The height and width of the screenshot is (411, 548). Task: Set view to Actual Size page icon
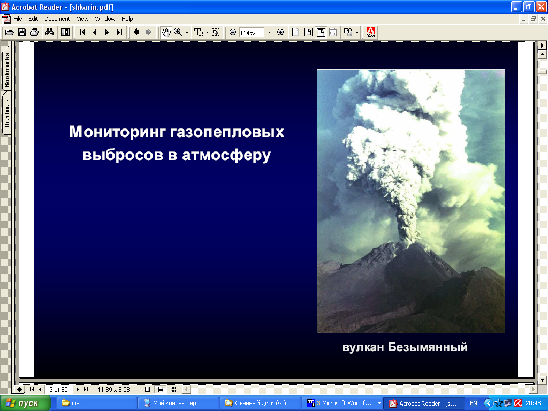click(295, 33)
